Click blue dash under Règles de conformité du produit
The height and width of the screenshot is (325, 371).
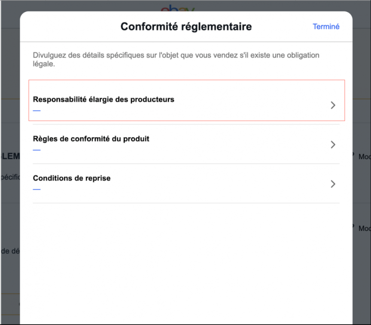click(x=36, y=150)
